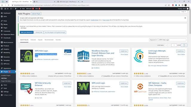Bookmark this page with star icon
Viewport: 191px width, 107px height.
click(x=169, y=5)
